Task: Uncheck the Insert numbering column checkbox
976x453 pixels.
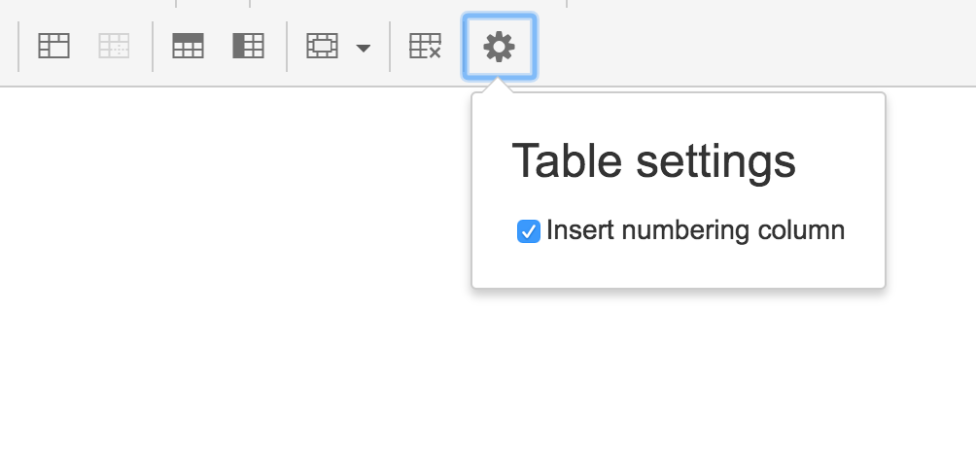Action: coord(529,230)
